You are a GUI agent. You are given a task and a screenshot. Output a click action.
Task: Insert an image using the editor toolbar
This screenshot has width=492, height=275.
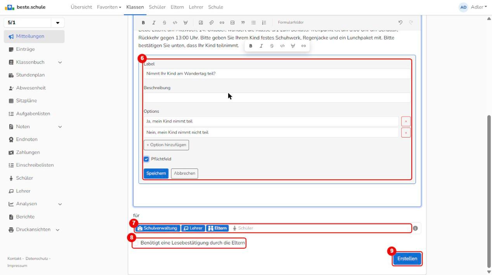point(201,22)
